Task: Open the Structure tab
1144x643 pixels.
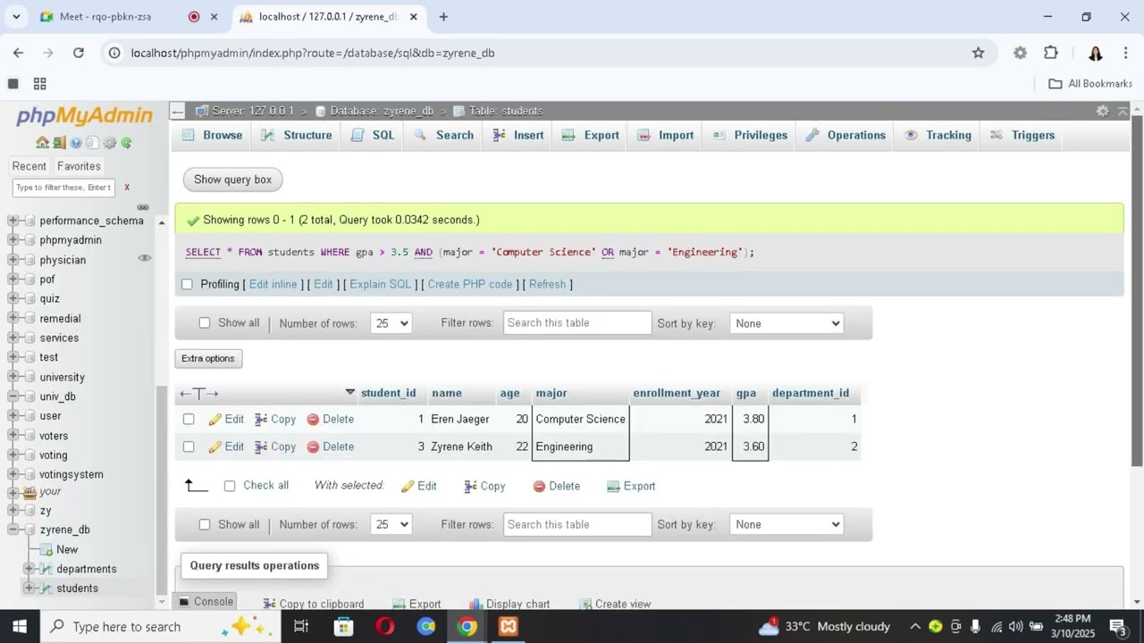Action: pyautogui.click(x=297, y=135)
